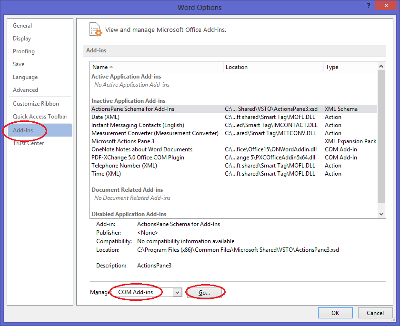Viewport: 400px width, 326px height.
Task: Click the No Document Related Add-ins text
Action: coord(132,198)
